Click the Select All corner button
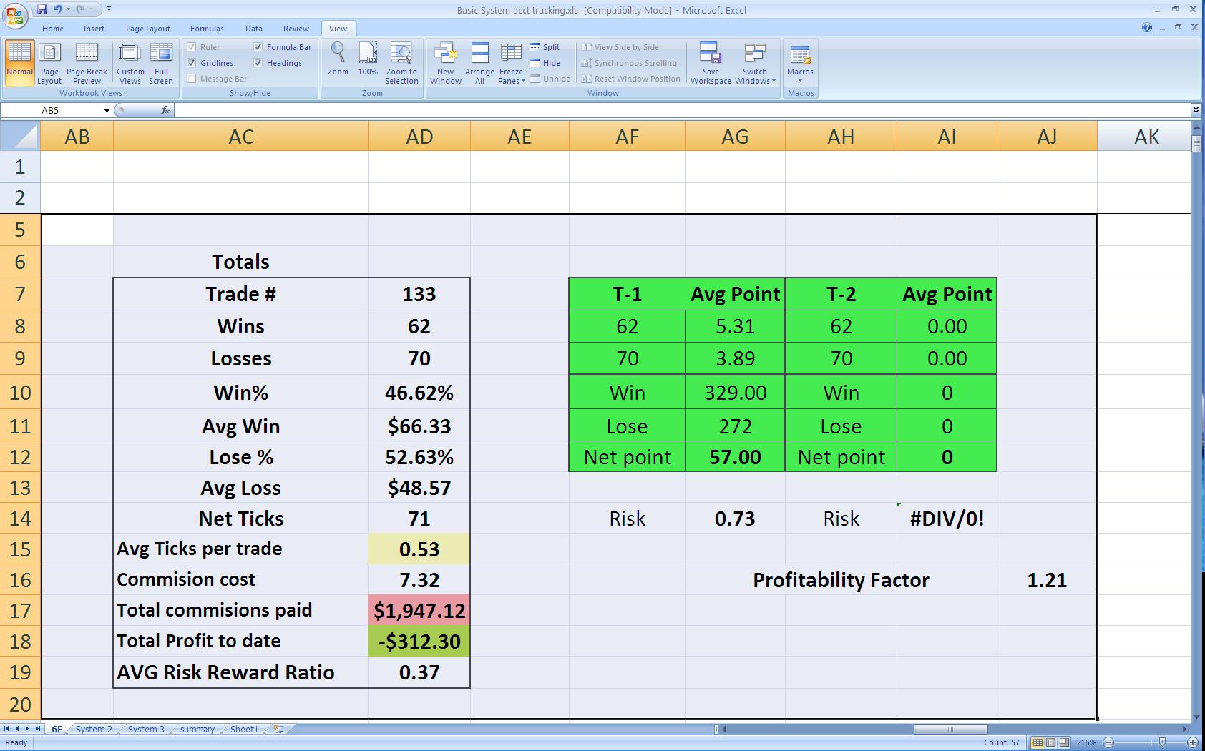Screen dimensions: 1205x751 20,136
